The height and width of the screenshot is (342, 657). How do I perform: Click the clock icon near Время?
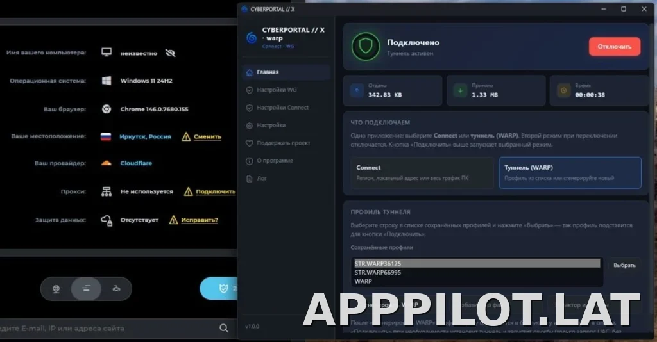(563, 90)
